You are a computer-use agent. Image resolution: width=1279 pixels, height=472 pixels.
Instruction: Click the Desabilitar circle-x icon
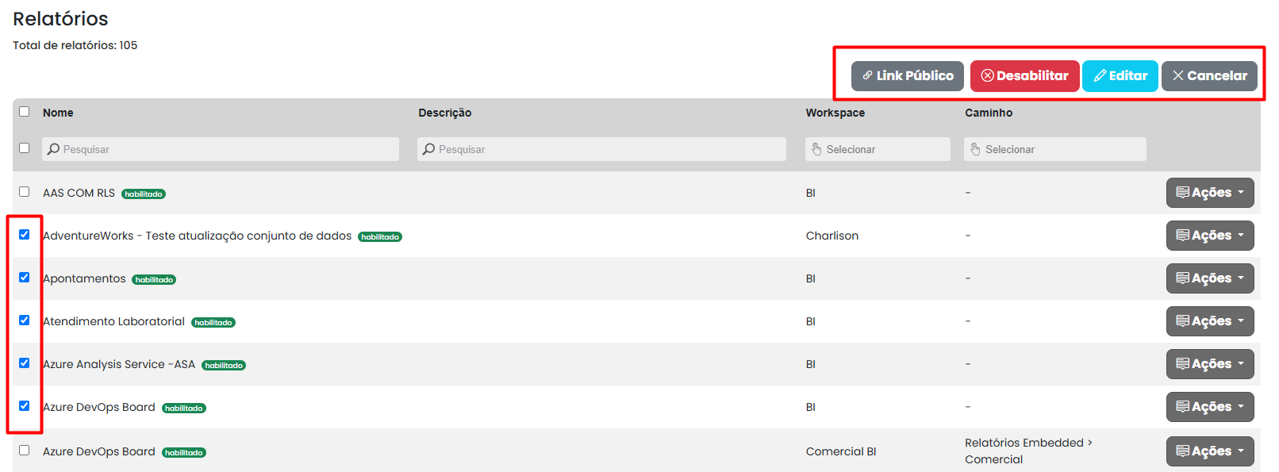coord(987,76)
